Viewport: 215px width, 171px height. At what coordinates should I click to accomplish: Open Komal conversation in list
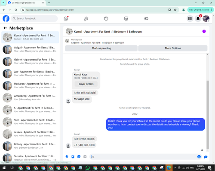tap(30, 37)
